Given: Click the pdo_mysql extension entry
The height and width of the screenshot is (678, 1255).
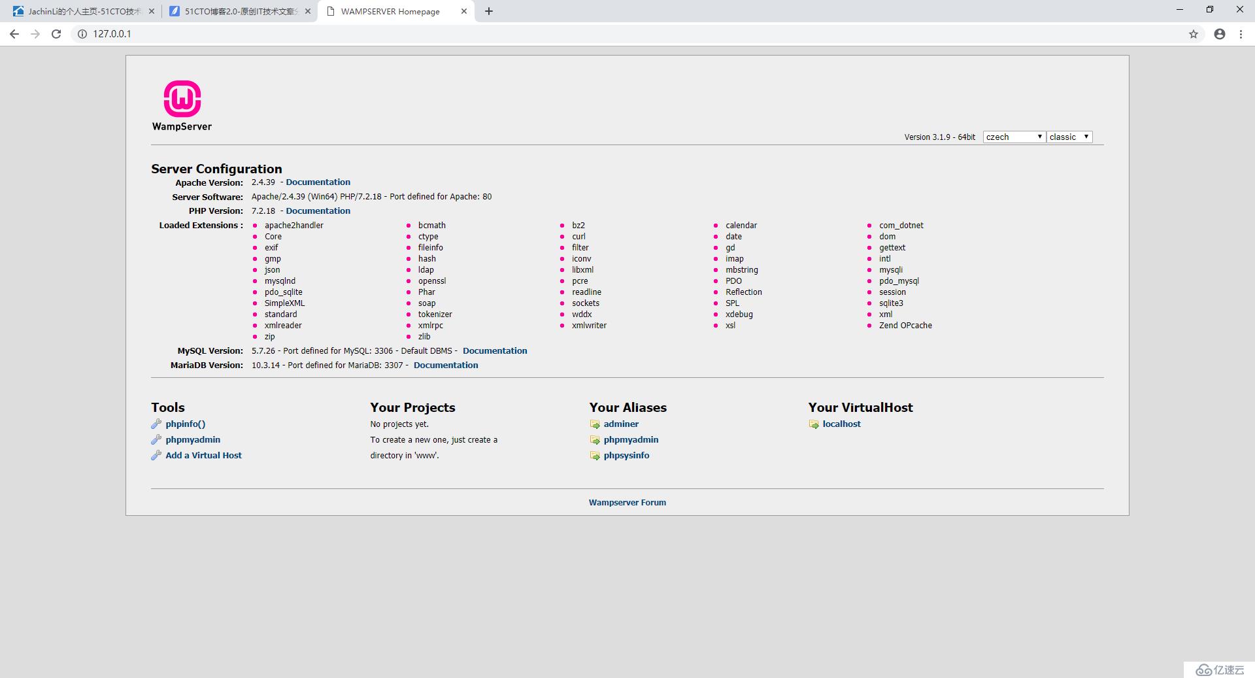Looking at the screenshot, I should tap(899, 280).
